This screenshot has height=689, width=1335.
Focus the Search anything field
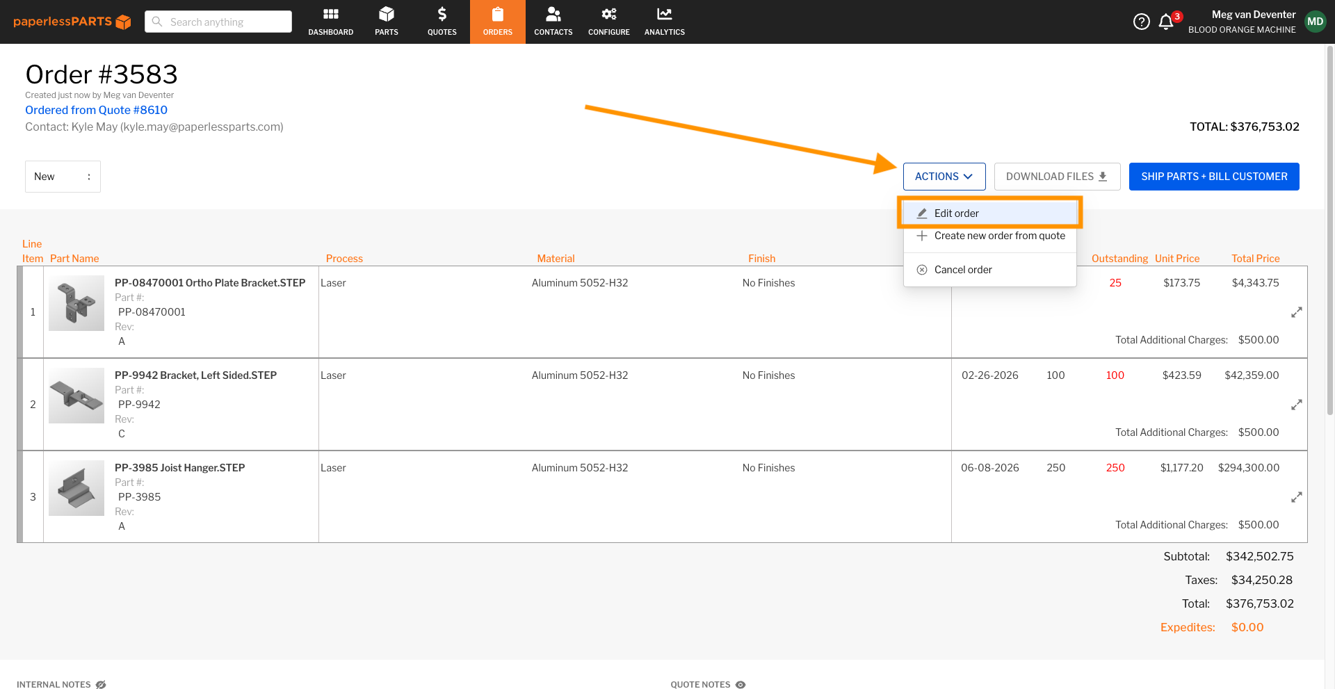pos(218,22)
